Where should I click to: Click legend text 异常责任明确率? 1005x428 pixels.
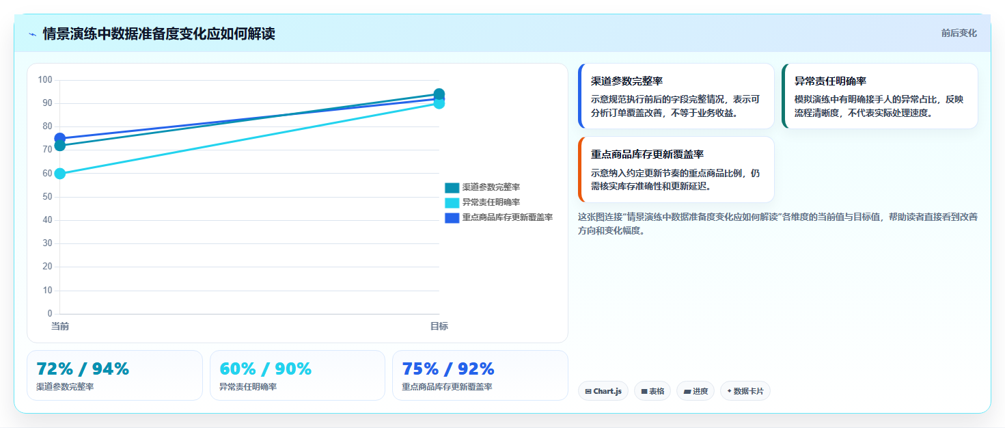tap(491, 202)
